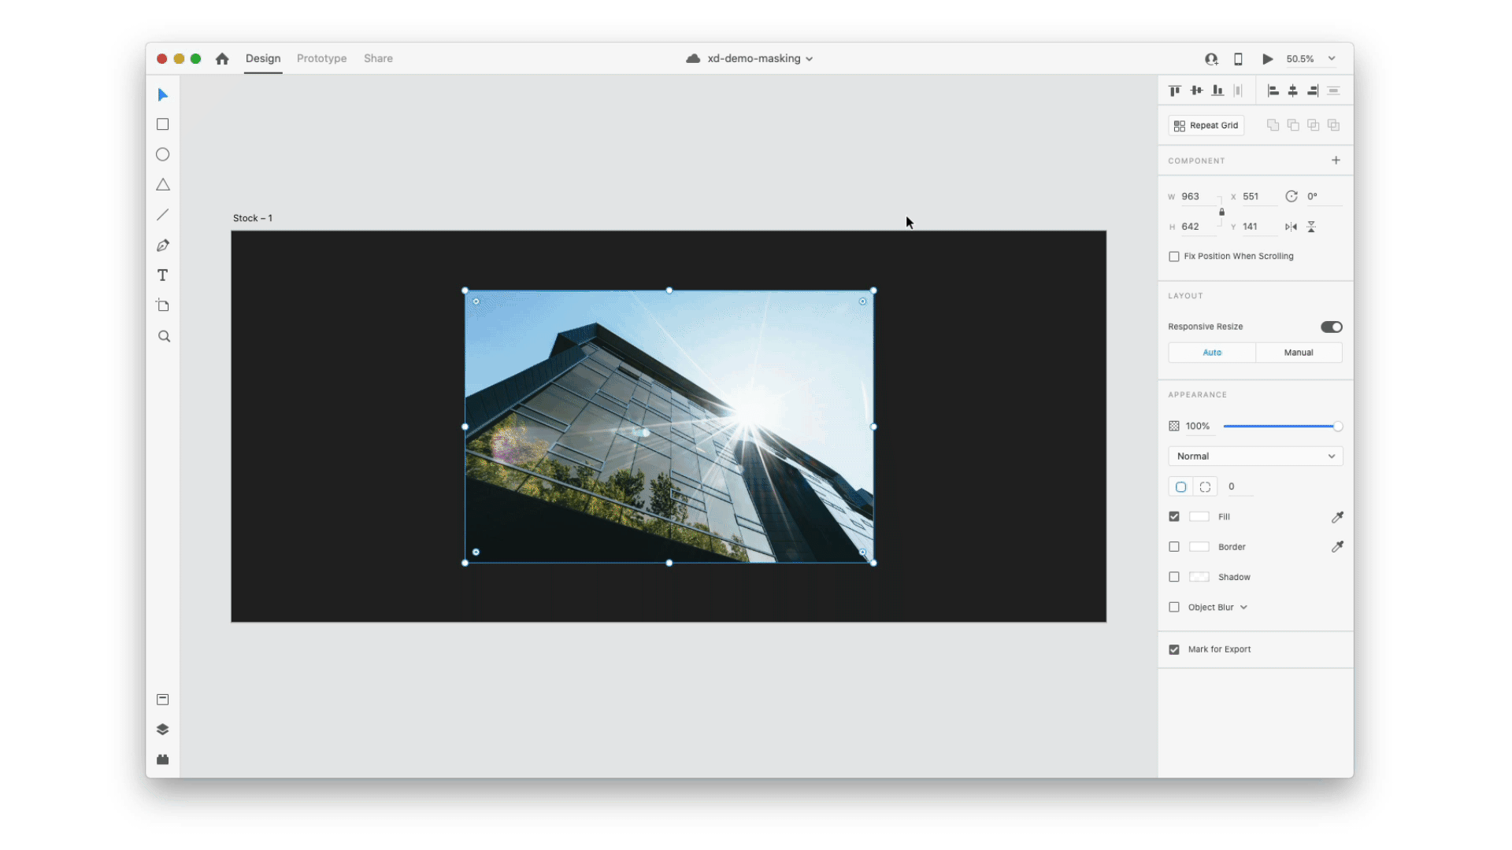Expand the Object Blur options
The height and width of the screenshot is (850, 1512).
(1243, 607)
